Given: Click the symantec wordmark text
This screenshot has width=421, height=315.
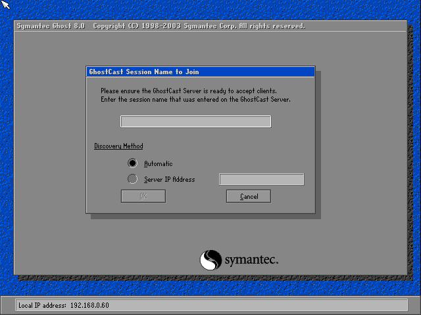Looking at the screenshot, I should point(251,260).
